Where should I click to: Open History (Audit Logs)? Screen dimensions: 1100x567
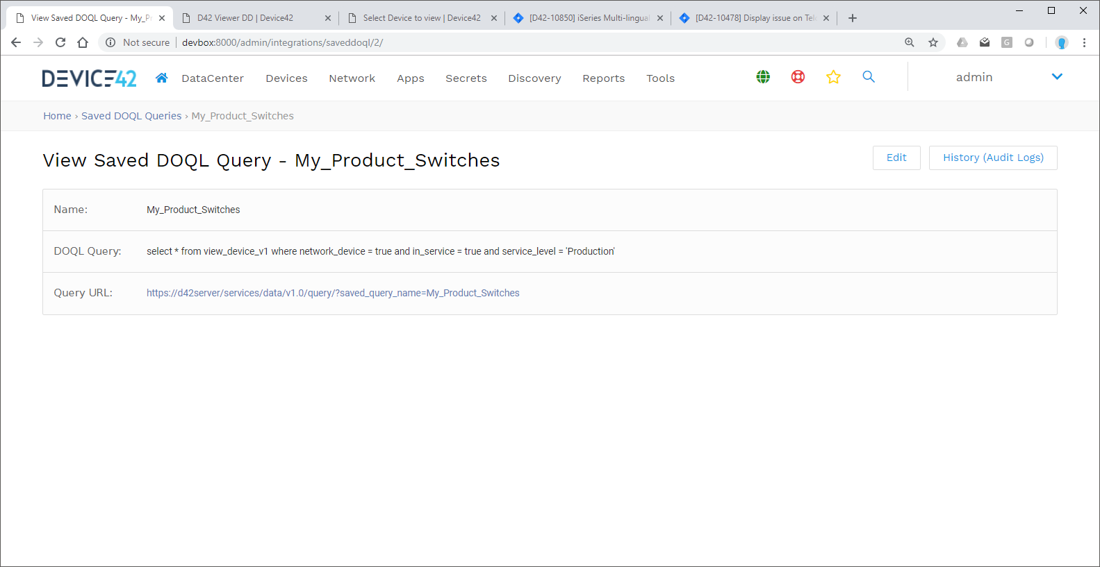[x=993, y=158]
